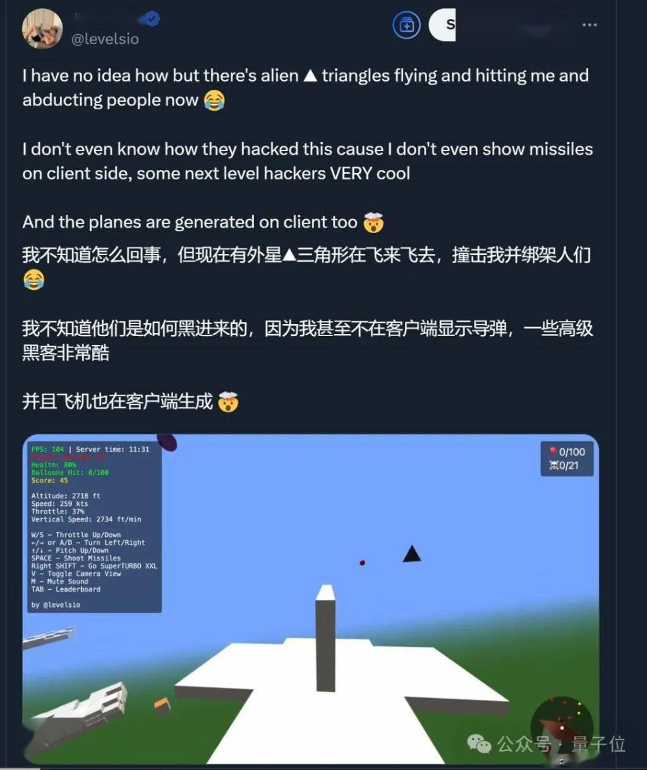Click the small orange block on ground
Image resolution: width=647 pixels, height=770 pixels.
162,706
